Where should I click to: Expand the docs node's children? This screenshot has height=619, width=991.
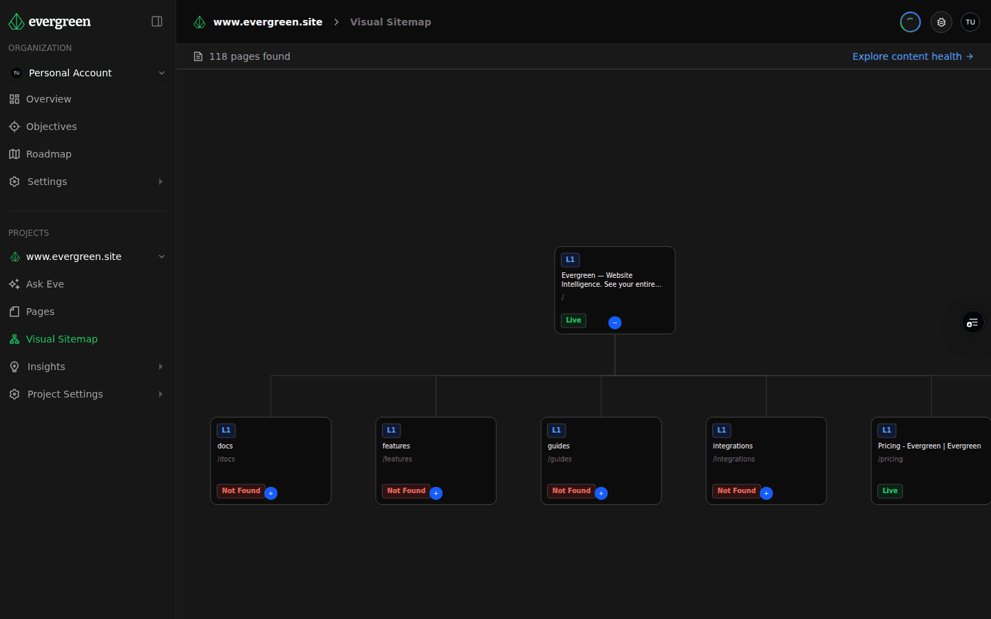[x=270, y=492]
